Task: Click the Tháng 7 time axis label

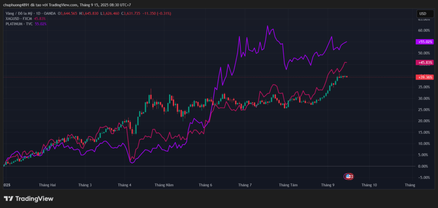Action: point(245,185)
